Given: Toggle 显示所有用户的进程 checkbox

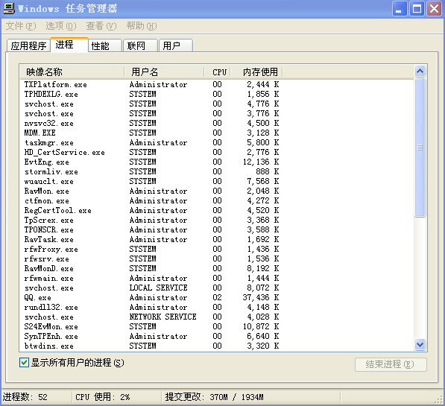Looking at the screenshot, I should tap(24, 362).
